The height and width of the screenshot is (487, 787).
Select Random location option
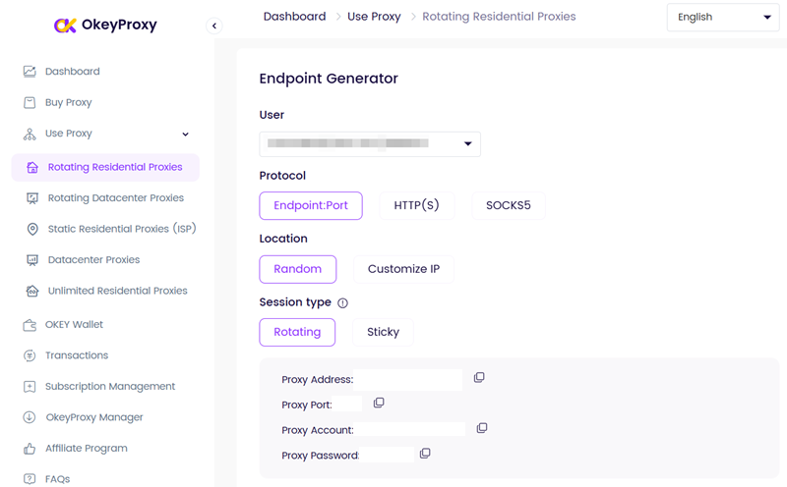coord(298,269)
